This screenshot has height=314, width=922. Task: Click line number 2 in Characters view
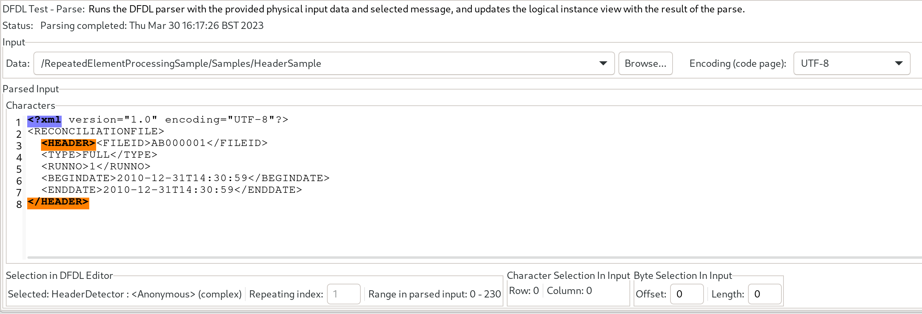coord(19,134)
